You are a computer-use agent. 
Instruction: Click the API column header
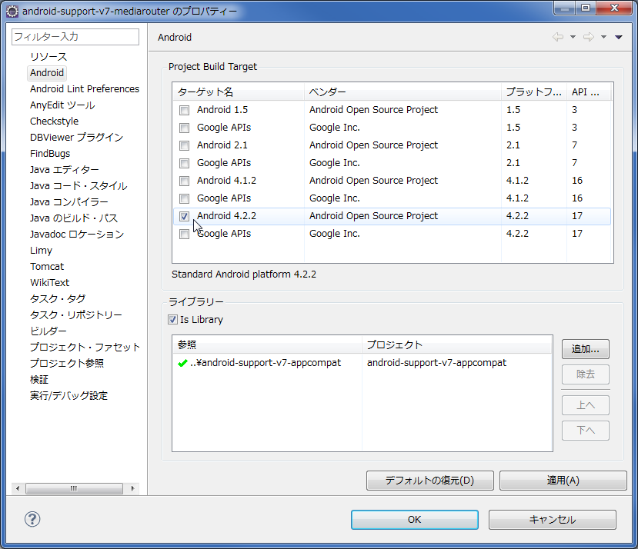(x=589, y=92)
